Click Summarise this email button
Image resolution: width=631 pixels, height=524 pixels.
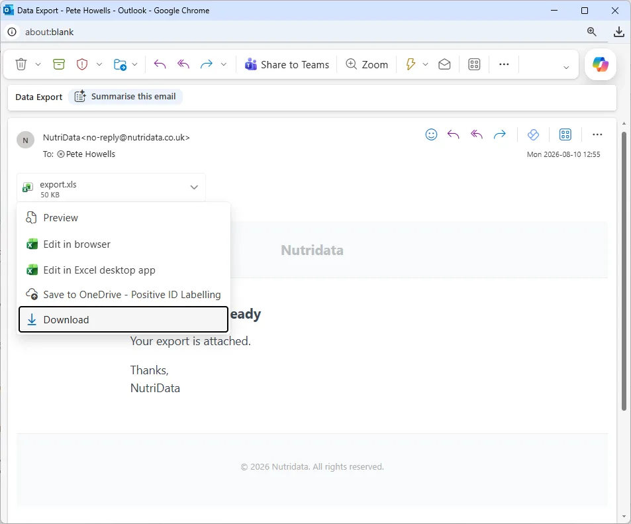[125, 97]
